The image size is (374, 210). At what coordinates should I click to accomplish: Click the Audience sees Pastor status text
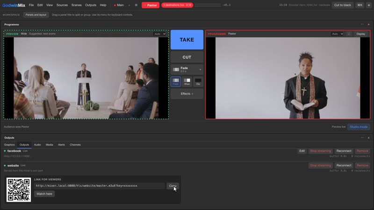point(16,126)
